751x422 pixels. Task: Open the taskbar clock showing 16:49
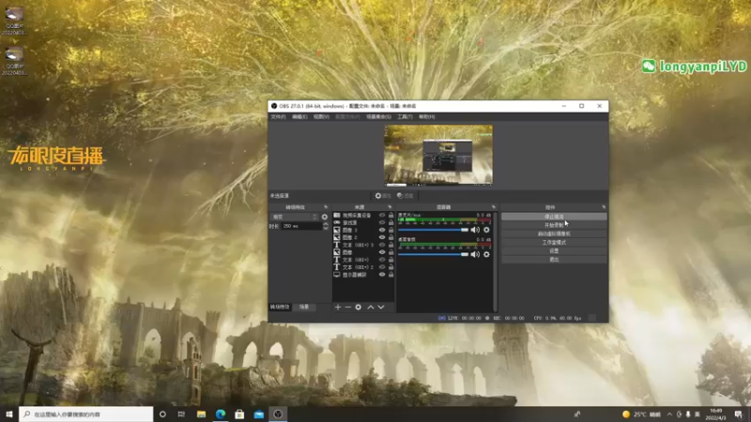point(716,414)
